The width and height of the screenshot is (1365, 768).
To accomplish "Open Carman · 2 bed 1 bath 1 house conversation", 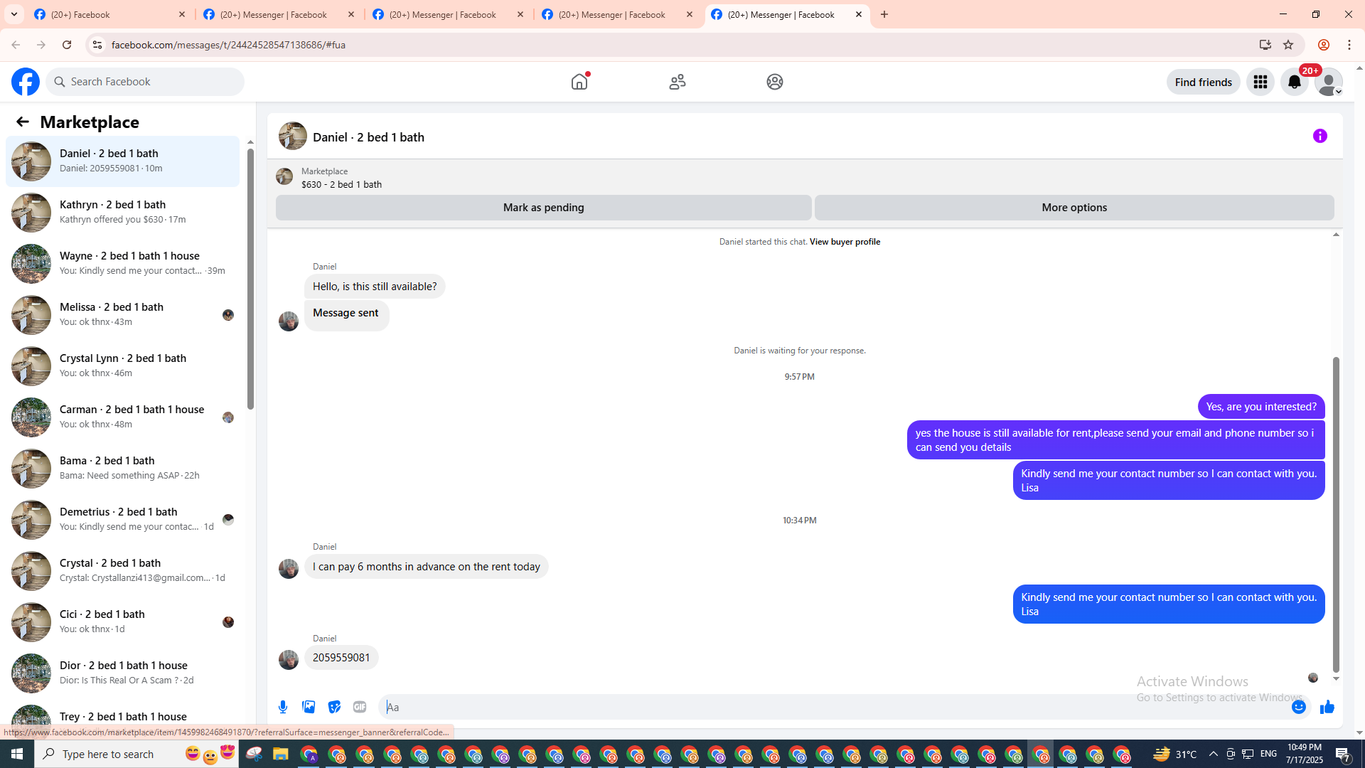I will tap(123, 417).
